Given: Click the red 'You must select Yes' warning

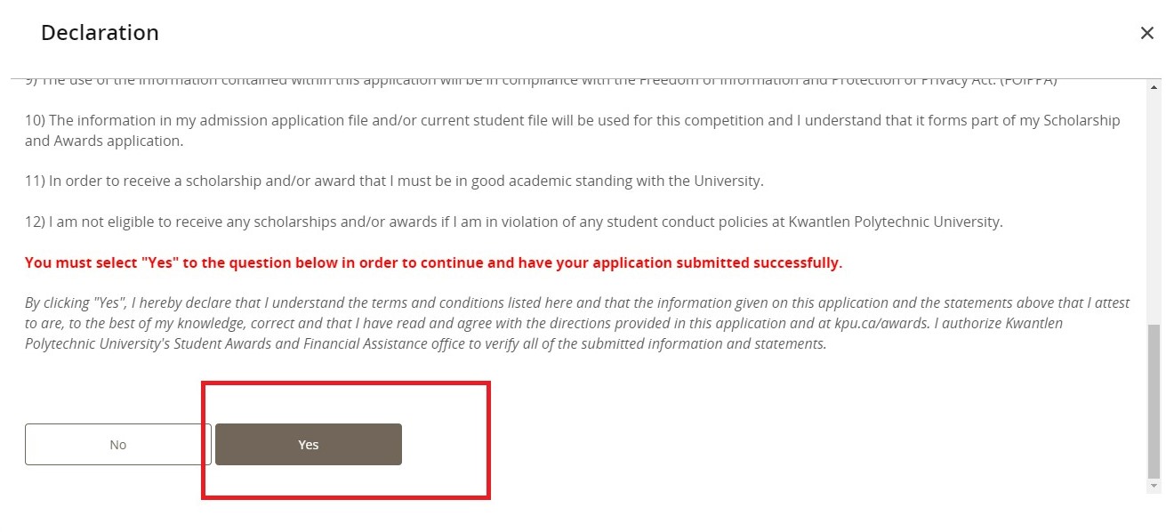Looking at the screenshot, I should [433, 262].
